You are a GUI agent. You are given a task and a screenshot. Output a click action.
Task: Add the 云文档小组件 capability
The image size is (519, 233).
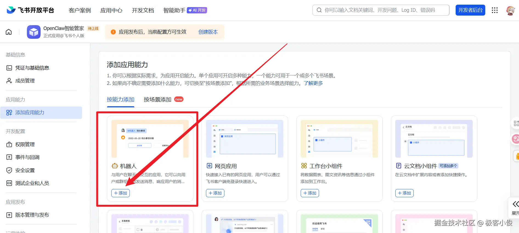click(x=404, y=193)
